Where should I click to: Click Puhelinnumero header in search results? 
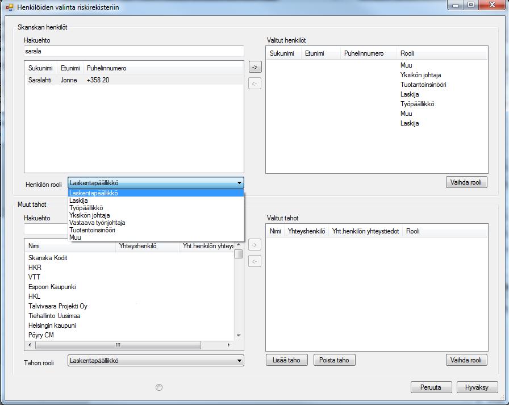[x=106, y=68]
